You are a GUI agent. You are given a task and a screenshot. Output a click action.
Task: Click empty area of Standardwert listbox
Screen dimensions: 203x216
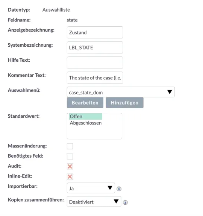point(94,132)
